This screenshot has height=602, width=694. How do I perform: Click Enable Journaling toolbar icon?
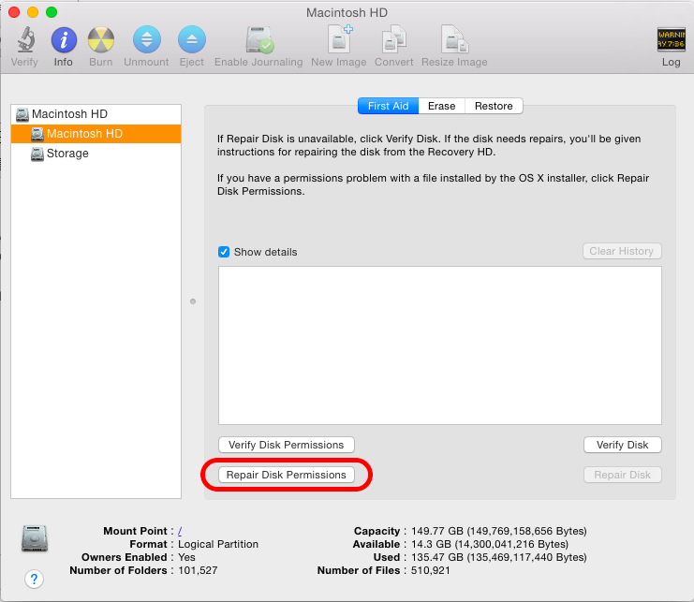pos(258,40)
